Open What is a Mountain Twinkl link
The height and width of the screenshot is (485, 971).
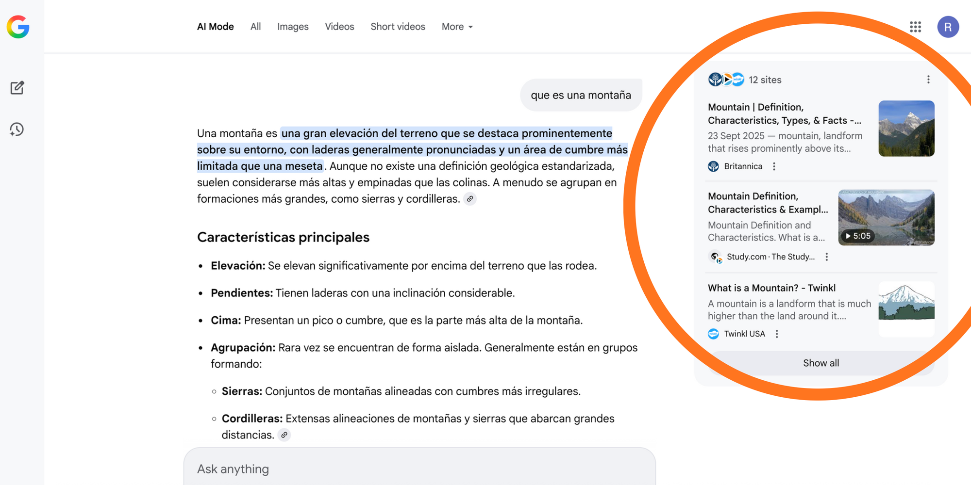tap(771, 288)
